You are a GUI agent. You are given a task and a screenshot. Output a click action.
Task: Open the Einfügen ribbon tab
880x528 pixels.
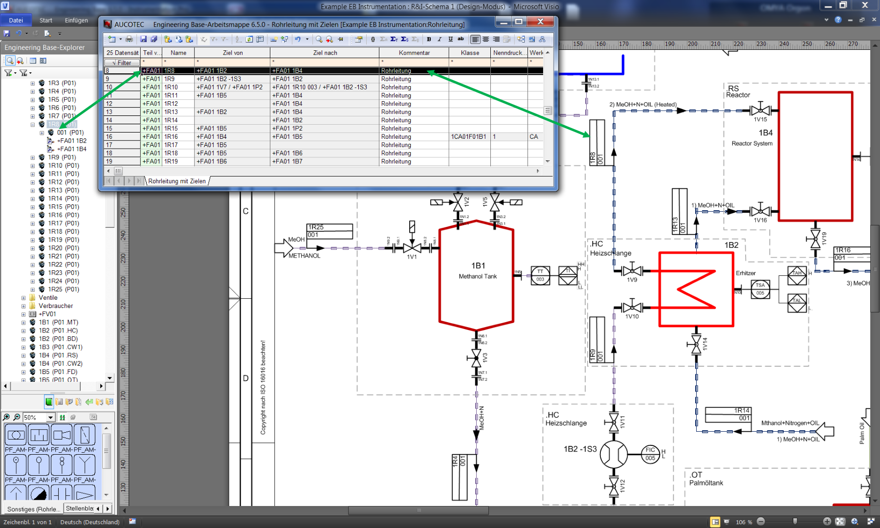[76, 20]
